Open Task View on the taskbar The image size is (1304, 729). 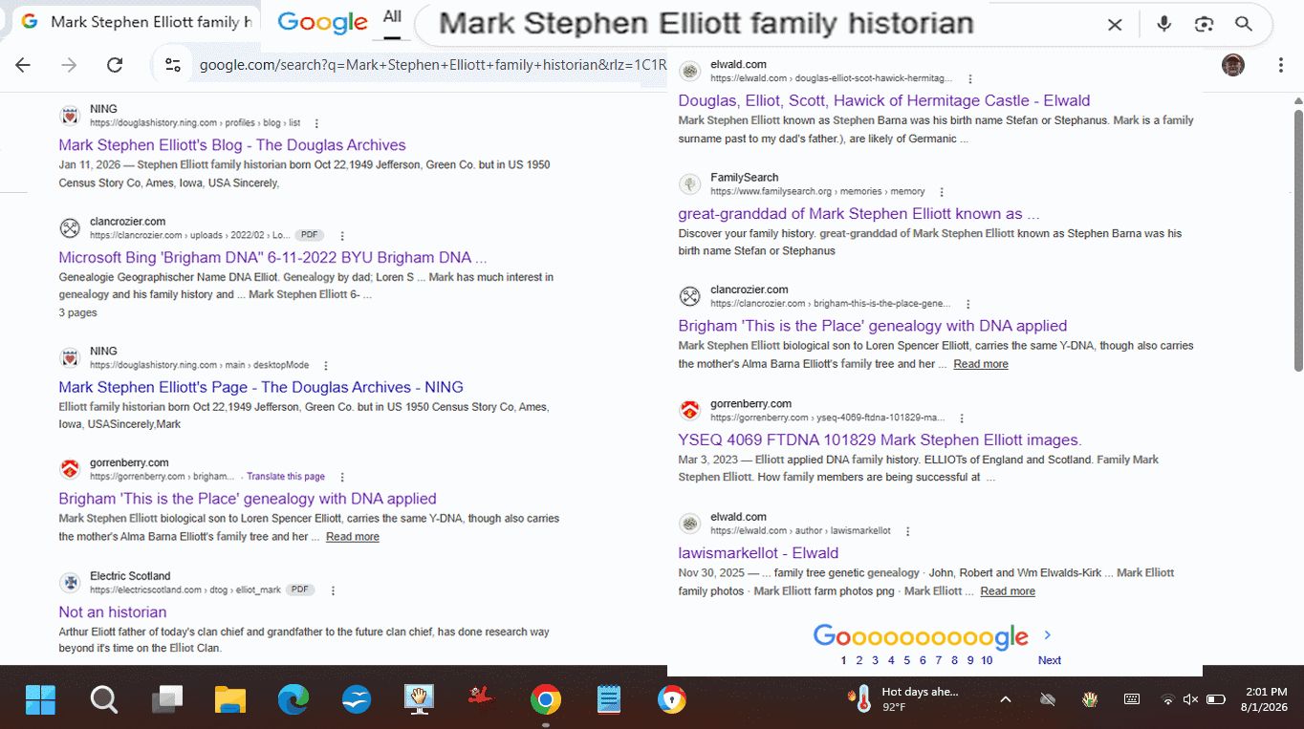click(x=167, y=700)
